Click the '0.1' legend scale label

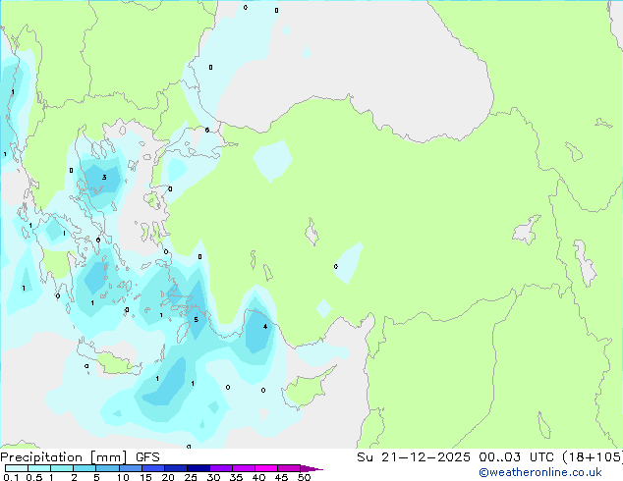point(11,477)
